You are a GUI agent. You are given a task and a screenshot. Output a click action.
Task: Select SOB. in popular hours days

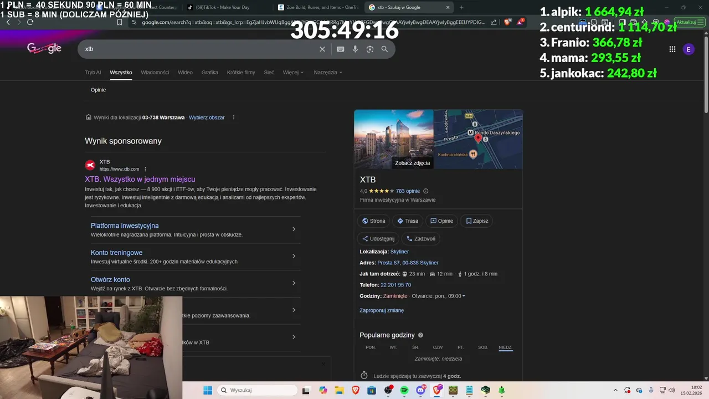tap(483, 347)
